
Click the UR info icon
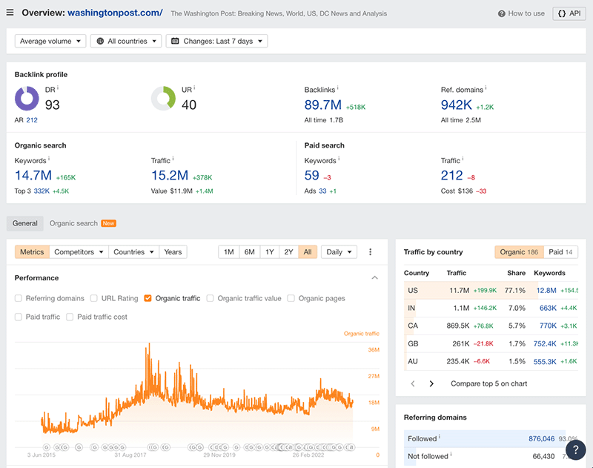click(194, 88)
